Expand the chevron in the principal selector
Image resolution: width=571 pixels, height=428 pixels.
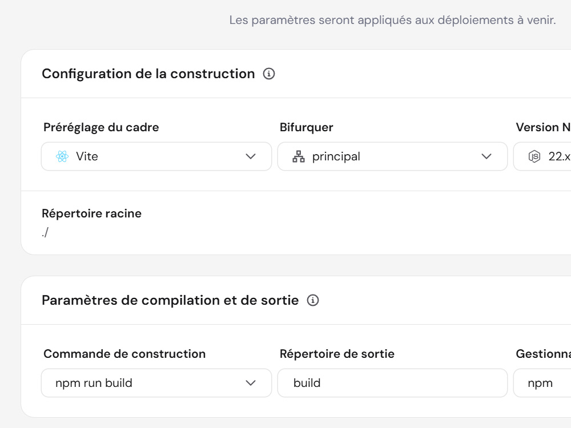(486, 156)
